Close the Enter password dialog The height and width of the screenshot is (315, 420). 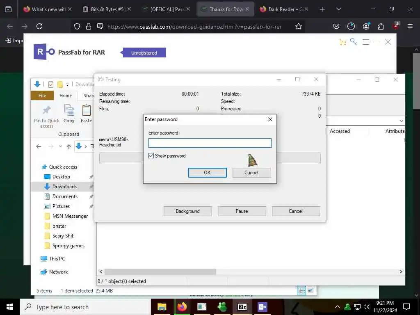tap(270, 119)
